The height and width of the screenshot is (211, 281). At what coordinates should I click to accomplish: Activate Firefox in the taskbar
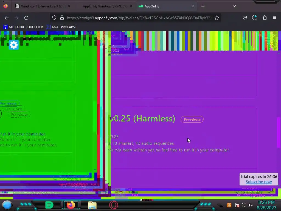click(71, 205)
